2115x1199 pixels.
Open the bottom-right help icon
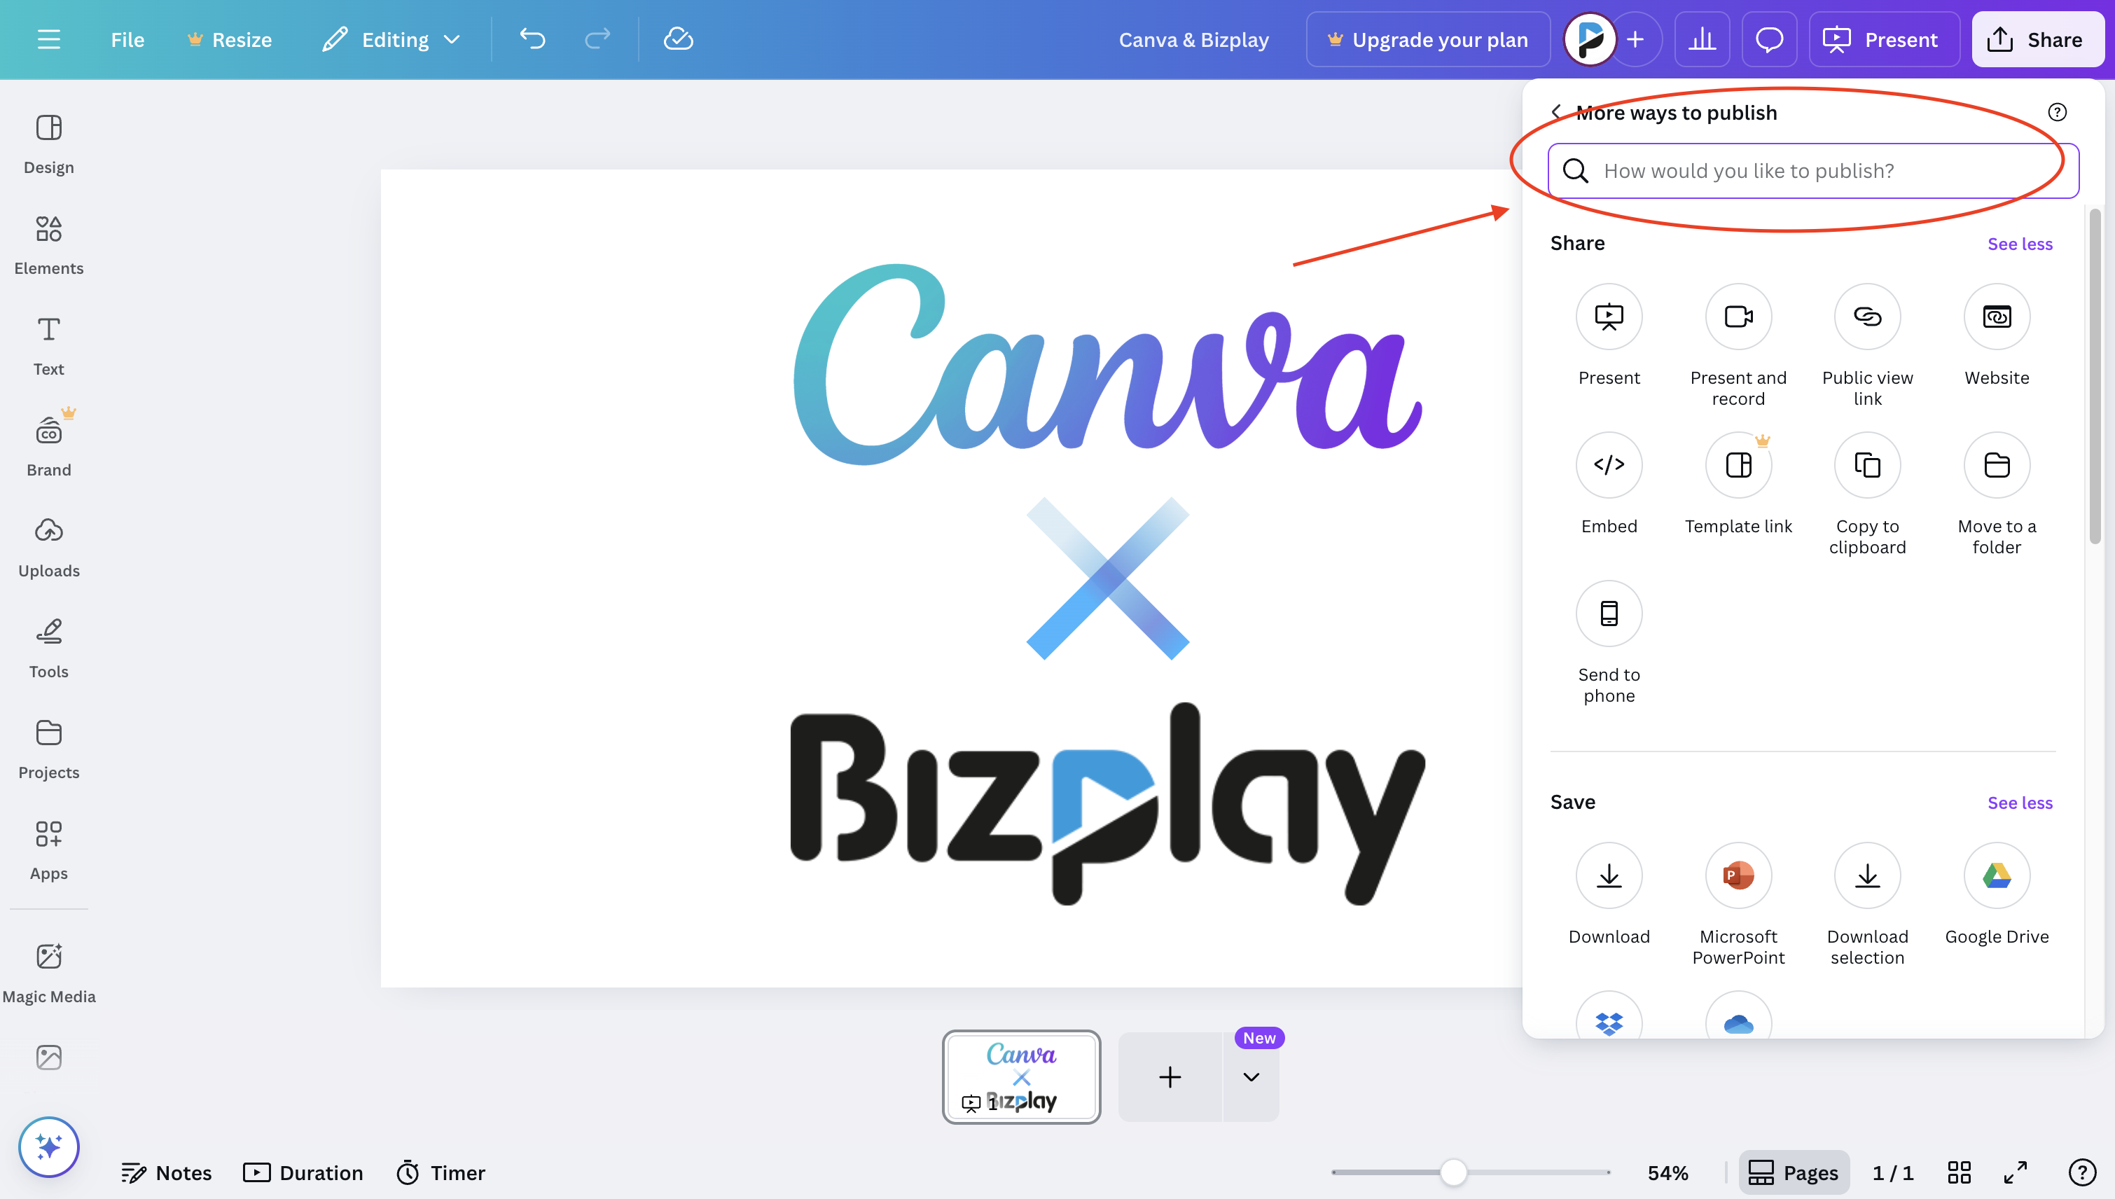2082,1172
